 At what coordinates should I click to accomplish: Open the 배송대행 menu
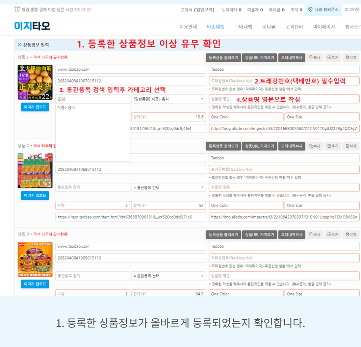coord(216,27)
